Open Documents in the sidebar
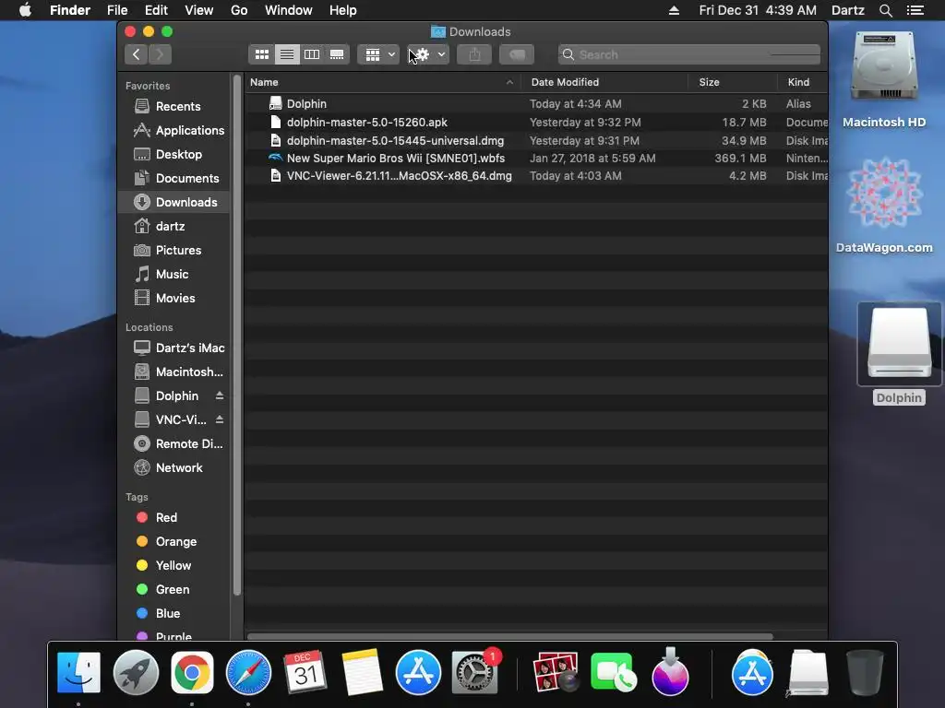 173,179
